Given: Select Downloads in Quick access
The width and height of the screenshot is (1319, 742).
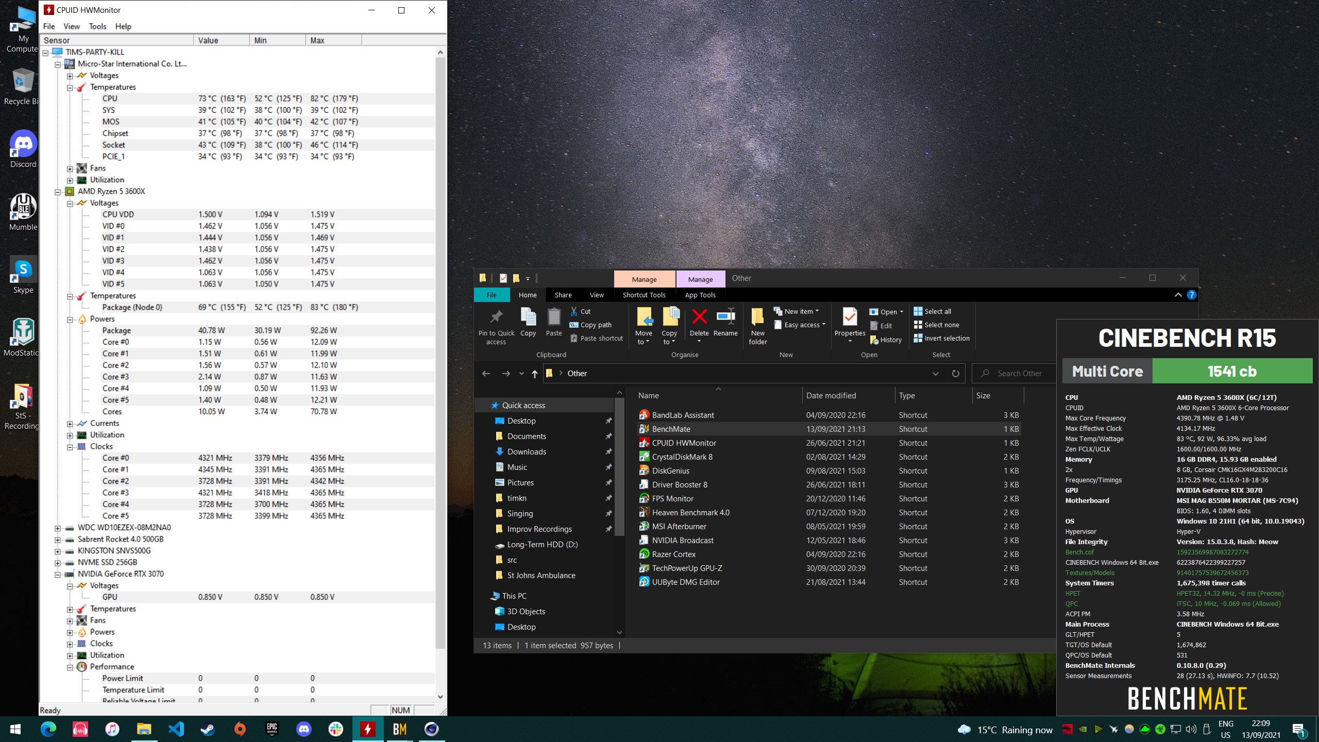Looking at the screenshot, I should pyautogui.click(x=527, y=452).
